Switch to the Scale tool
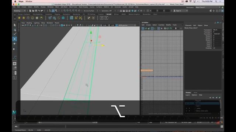Screen dimensions: 236x132 click(15, 49)
